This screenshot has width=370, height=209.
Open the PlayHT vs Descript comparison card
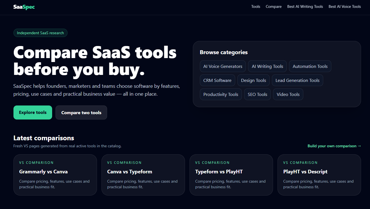(319, 175)
